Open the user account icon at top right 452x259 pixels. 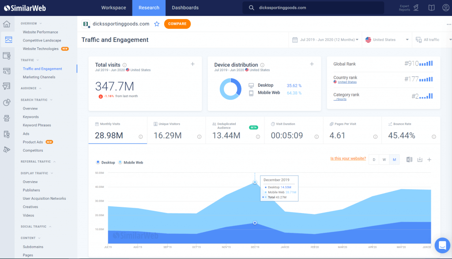pos(446,7)
